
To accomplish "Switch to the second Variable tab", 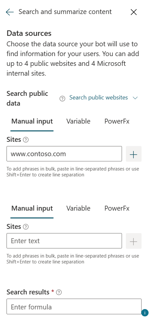I will tap(78, 208).
